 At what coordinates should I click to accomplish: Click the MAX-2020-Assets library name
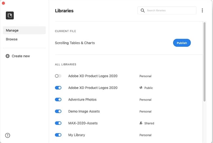[x=83, y=123]
